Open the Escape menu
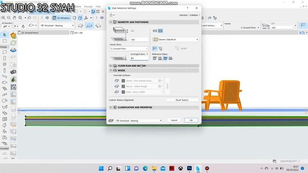The height and width of the screenshot is (173, 308). coord(88,6)
